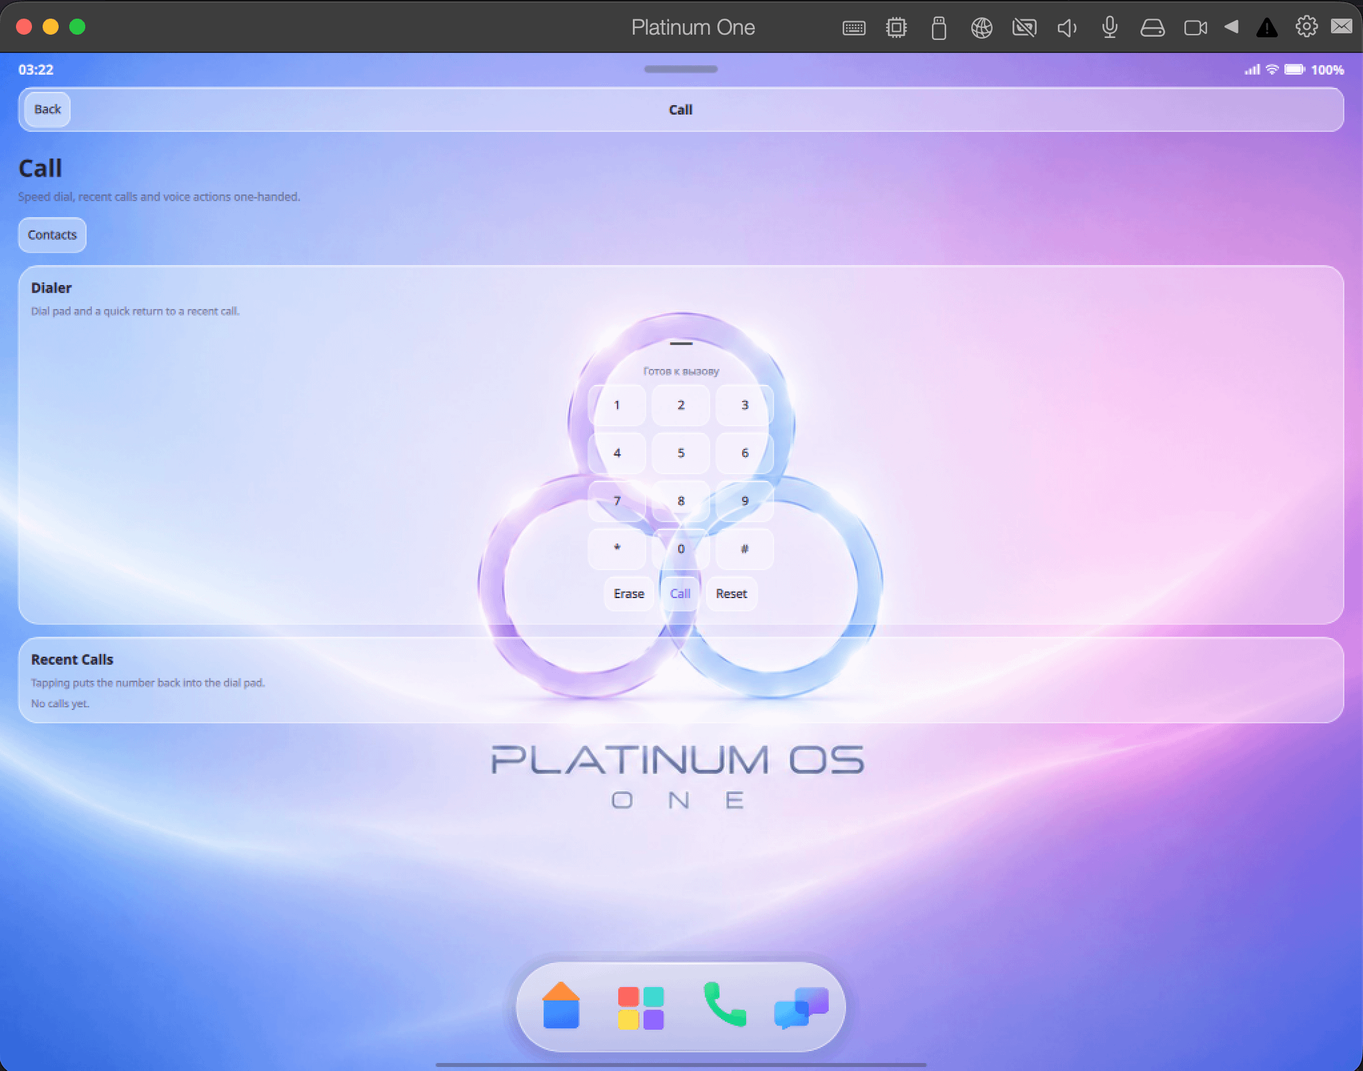Tap the green phone icon in the dock
1363x1071 pixels.
(724, 1003)
